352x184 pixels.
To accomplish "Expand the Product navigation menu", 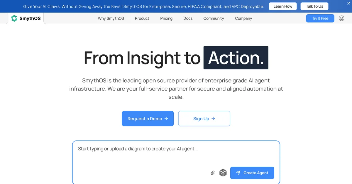I will (142, 18).
